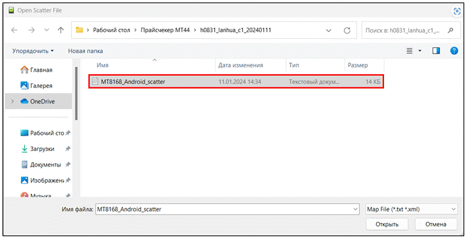Click the sidebar vertical scrollbar
The width and height of the screenshot is (466, 238).
pos(76,94)
